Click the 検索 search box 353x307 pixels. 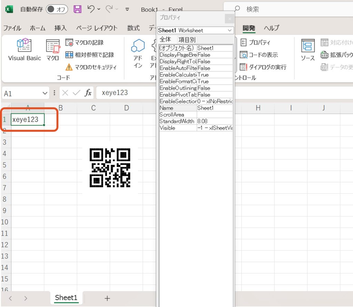click(x=288, y=9)
